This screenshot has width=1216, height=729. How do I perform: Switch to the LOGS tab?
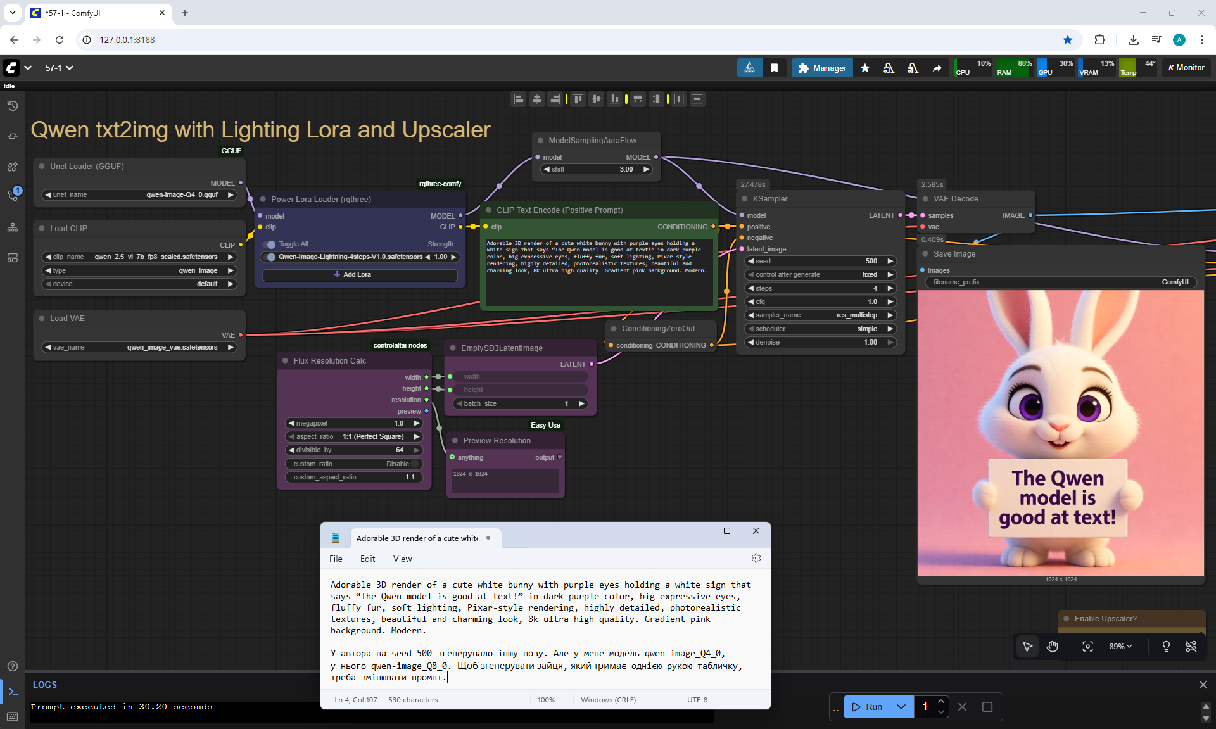[x=44, y=685]
